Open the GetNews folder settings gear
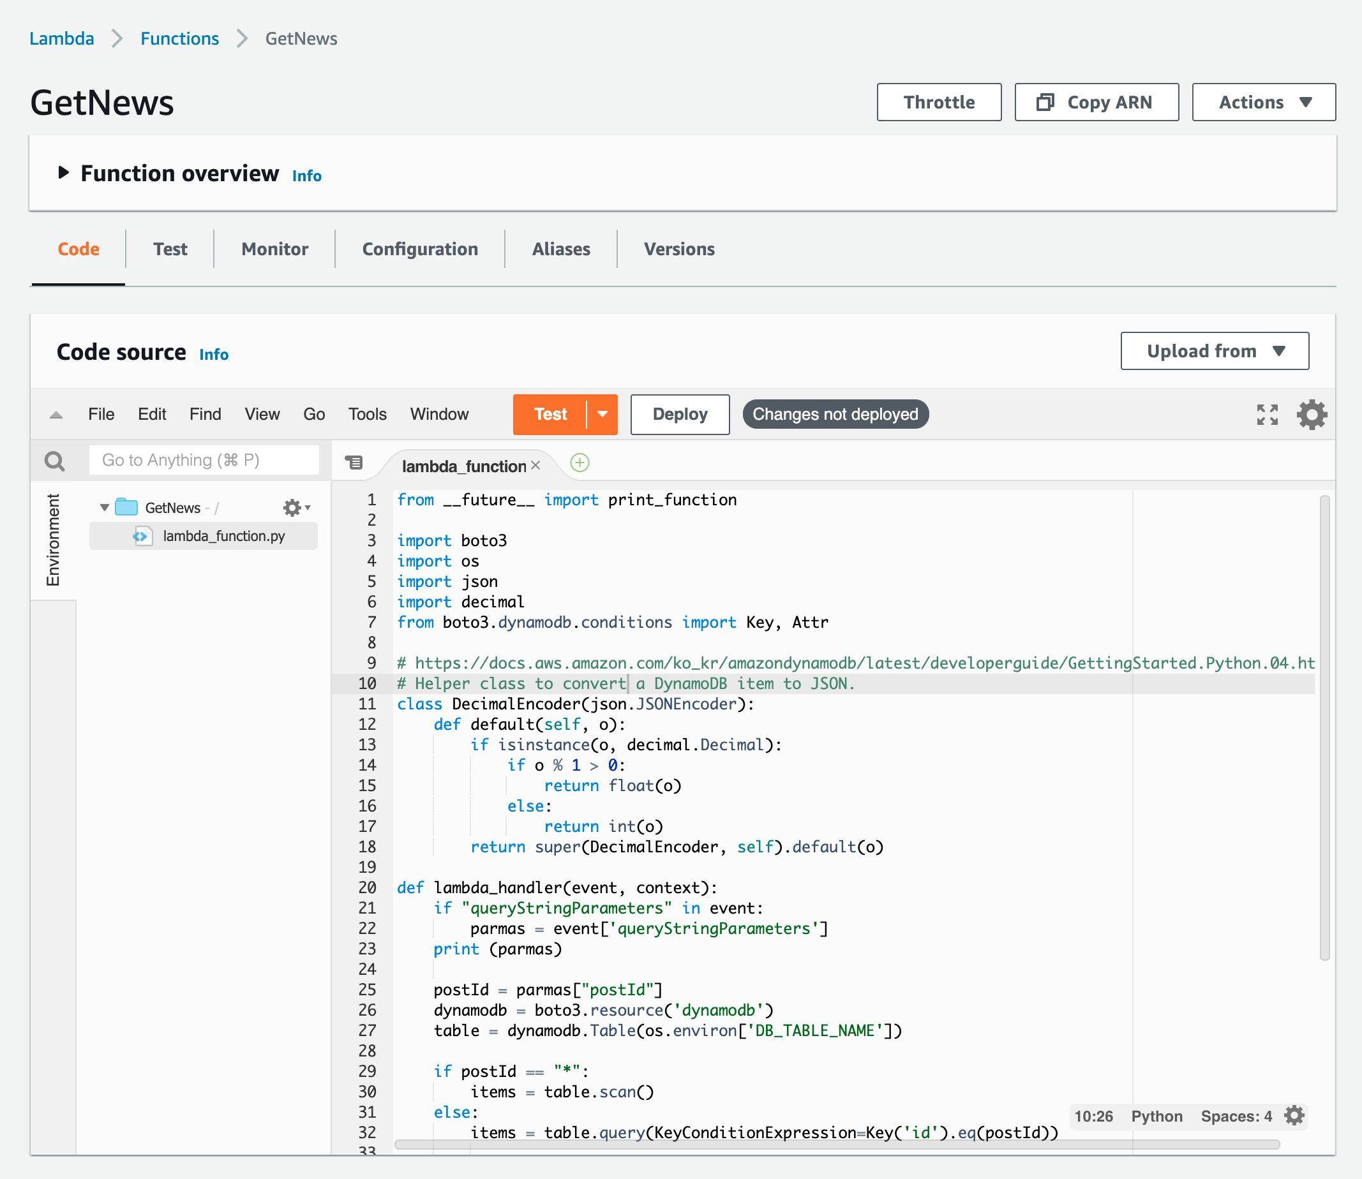This screenshot has height=1179, width=1362. click(x=296, y=507)
